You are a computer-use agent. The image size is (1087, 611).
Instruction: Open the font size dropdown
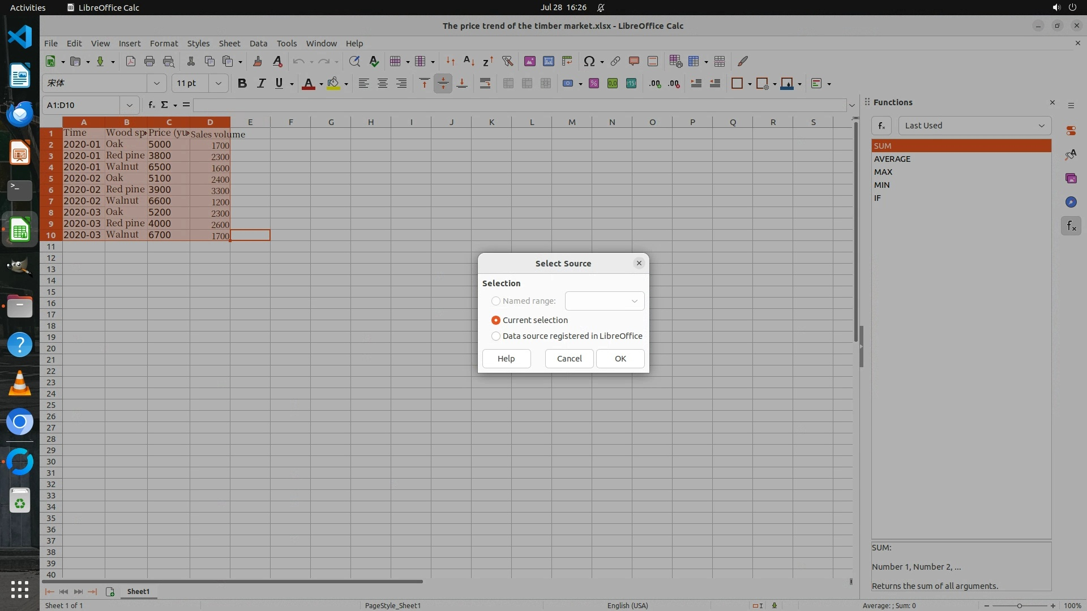point(218,83)
